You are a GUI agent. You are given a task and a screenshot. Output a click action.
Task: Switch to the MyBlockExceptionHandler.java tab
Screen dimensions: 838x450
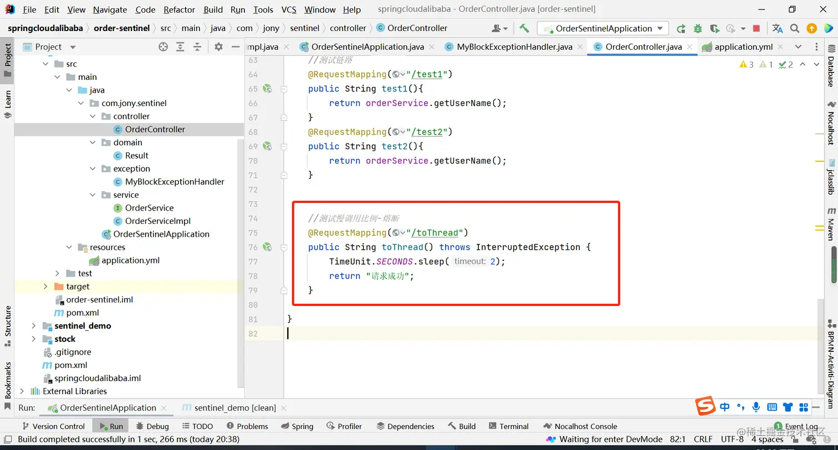point(514,47)
